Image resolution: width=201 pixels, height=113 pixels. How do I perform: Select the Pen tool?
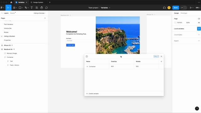pos(26,8)
